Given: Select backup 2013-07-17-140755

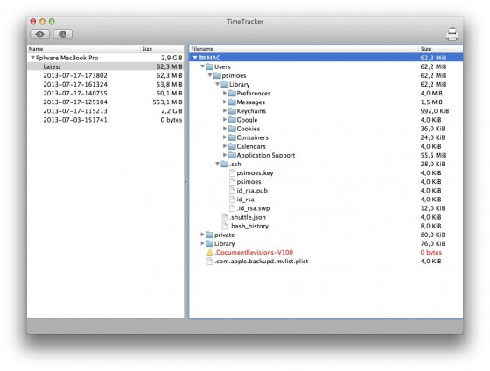Looking at the screenshot, I should [106, 93].
